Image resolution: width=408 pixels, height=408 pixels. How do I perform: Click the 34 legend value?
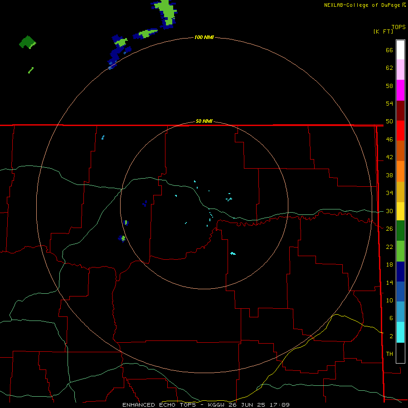click(389, 193)
